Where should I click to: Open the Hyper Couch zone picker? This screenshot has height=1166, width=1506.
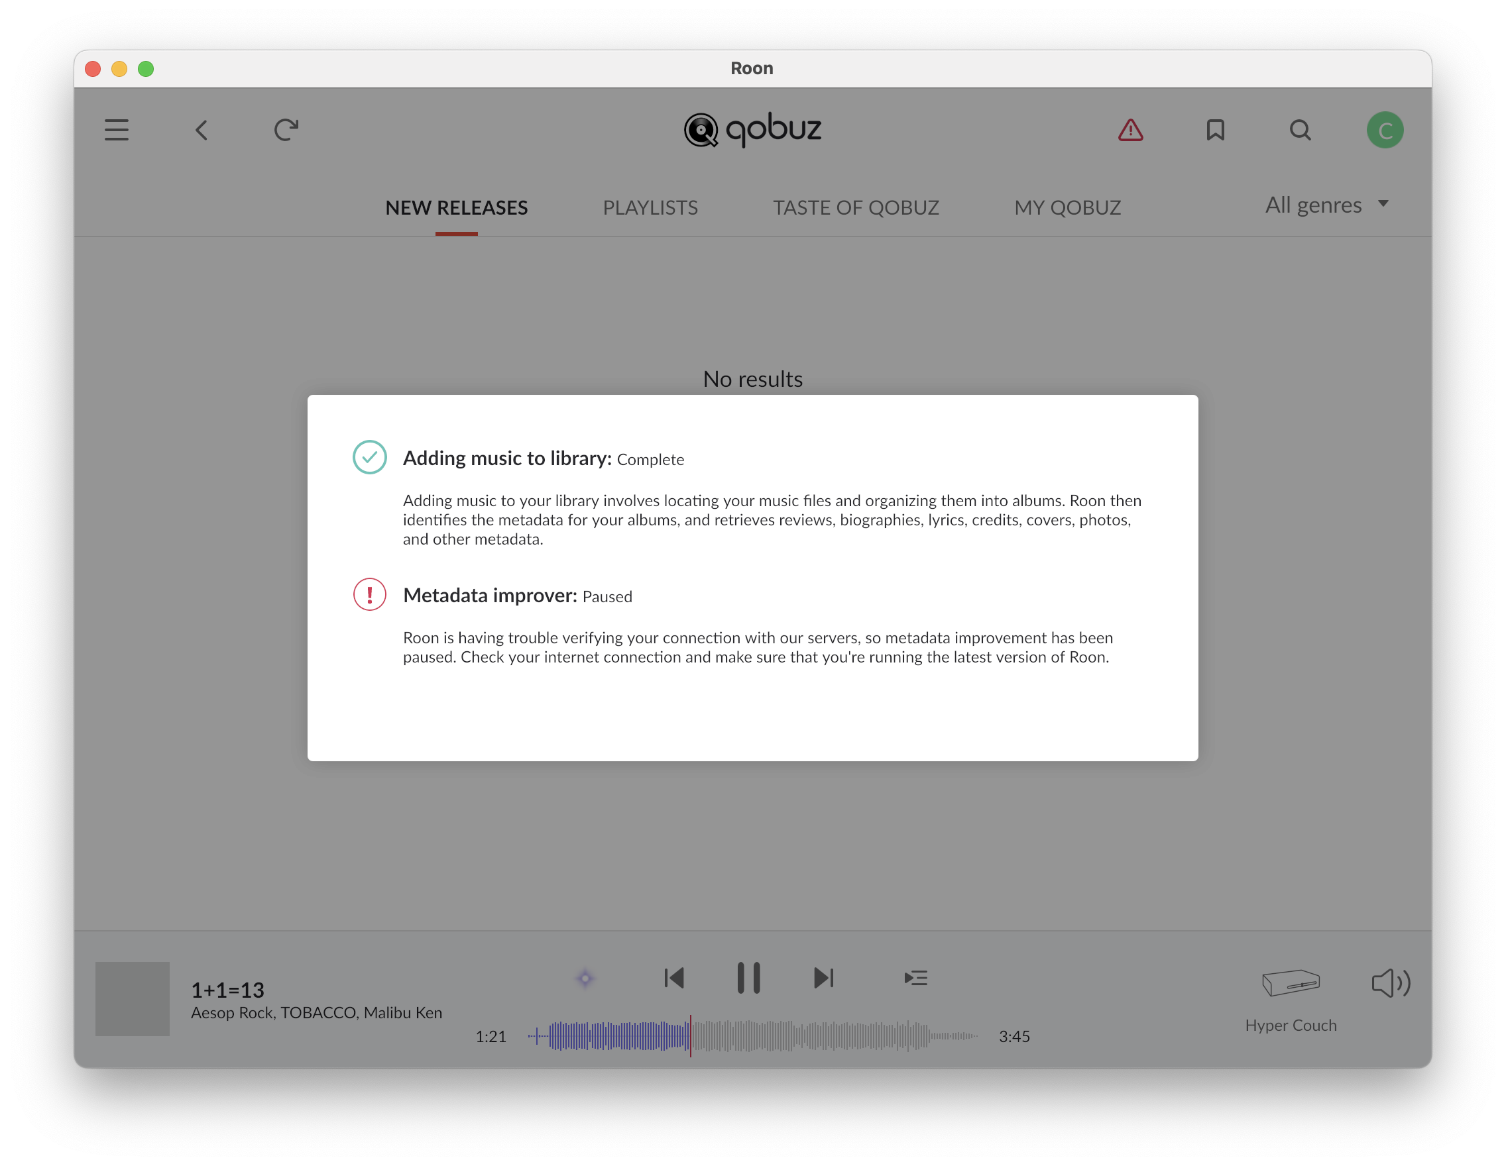coord(1290,996)
